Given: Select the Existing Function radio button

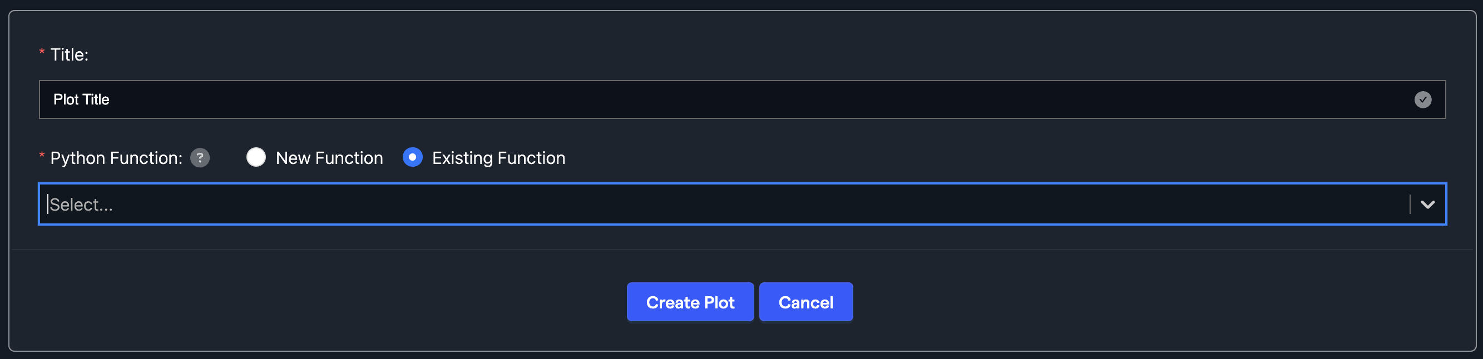Looking at the screenshot, I should (412, 157).
